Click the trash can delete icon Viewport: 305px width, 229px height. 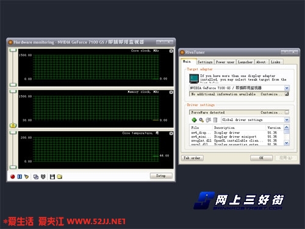(x=215, y=120)
